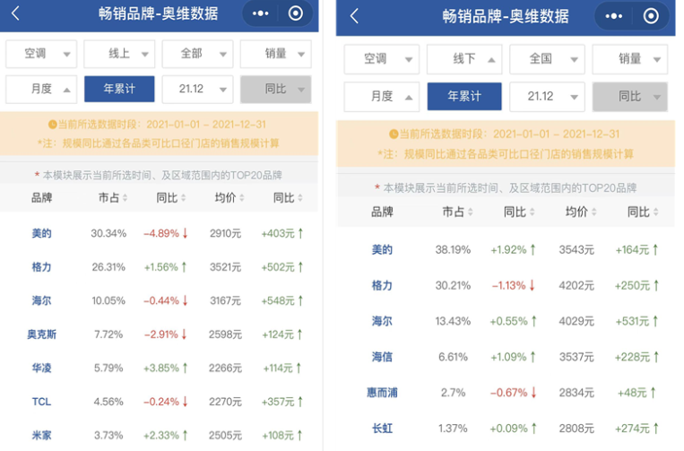Select 年累计 button in right panel
Viewport: 684px width, 451px height.
(x=464, y=97)
